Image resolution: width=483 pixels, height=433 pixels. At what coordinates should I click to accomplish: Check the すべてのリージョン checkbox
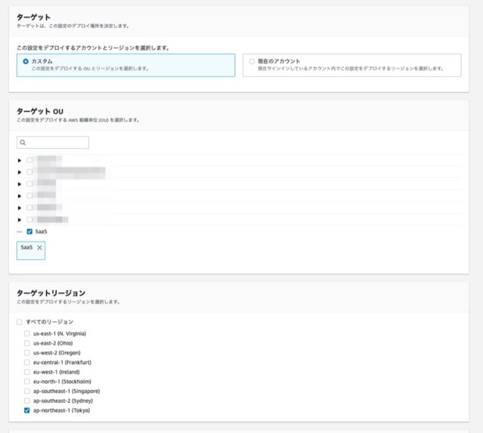click(20, 323)
